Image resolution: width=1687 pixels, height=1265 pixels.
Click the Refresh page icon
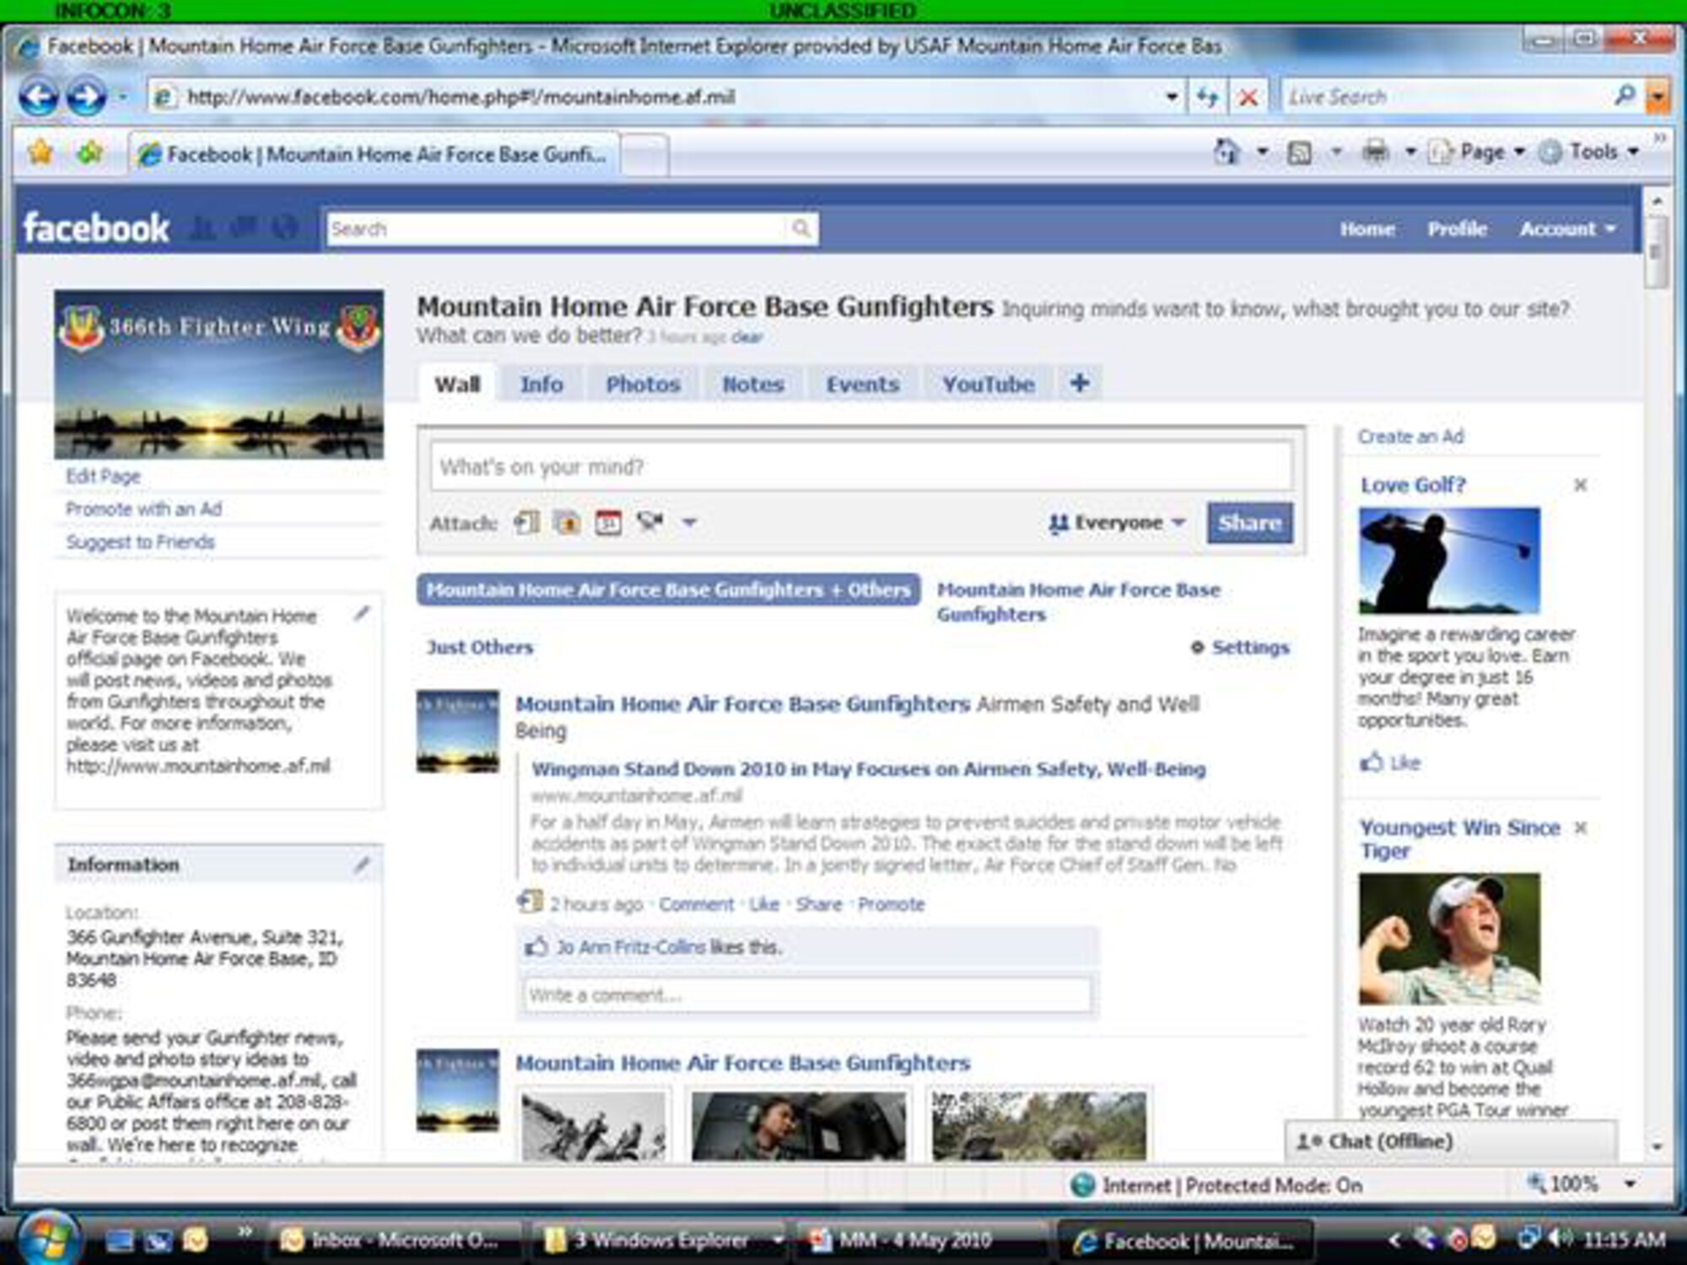tap(1207, 97)
